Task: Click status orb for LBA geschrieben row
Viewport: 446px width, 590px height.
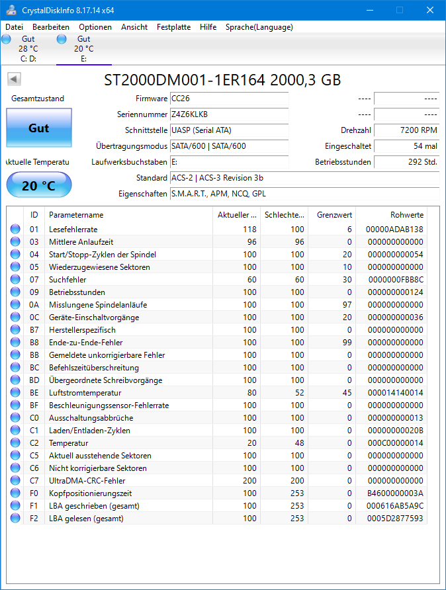Action: 15,506
